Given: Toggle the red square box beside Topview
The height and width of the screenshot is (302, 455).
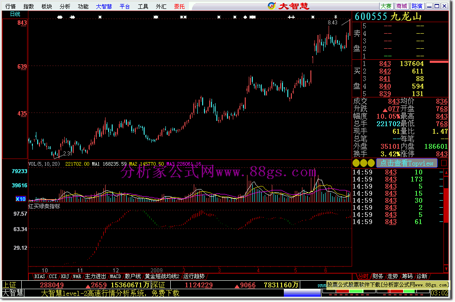Looking at the screenshot, I should (x=443, y=163).
